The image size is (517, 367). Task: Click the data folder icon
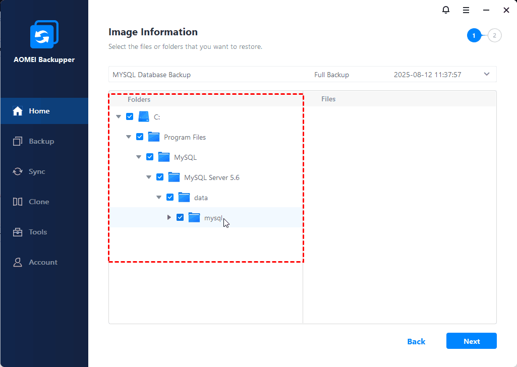pos(184,197)
